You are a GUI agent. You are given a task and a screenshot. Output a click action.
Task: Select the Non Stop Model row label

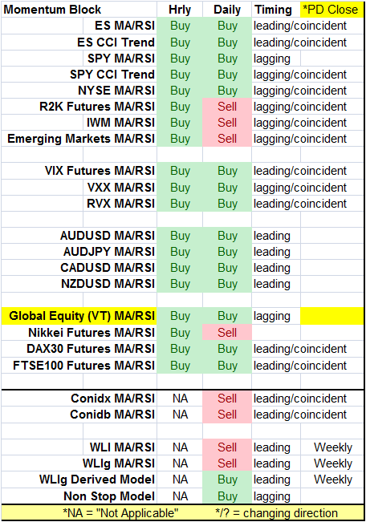[x=109, y=496]
